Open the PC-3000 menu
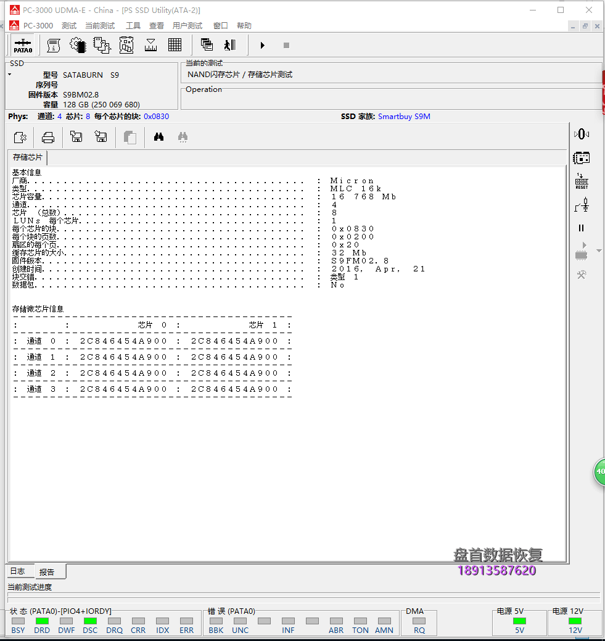This screenshot has width=605, height=641. [38, 25]
